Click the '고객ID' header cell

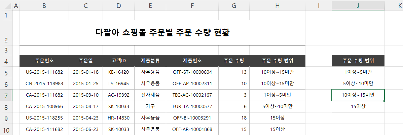point(118,61)
